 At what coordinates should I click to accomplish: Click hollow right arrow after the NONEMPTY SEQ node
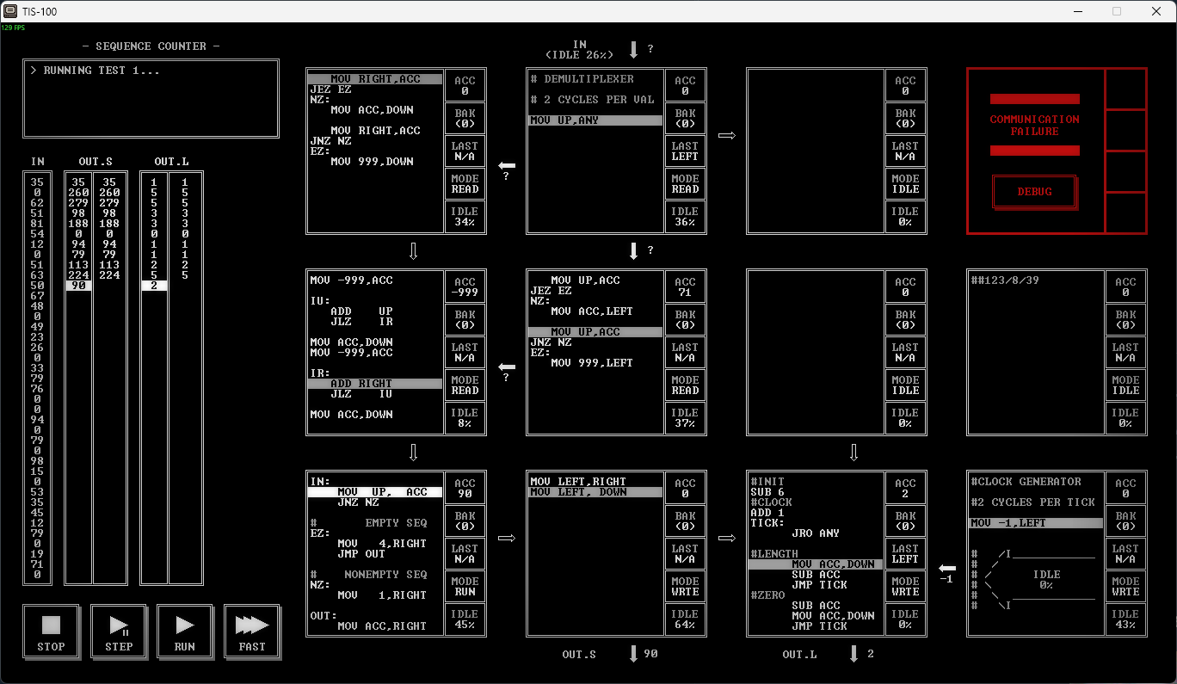click(507, 538)
